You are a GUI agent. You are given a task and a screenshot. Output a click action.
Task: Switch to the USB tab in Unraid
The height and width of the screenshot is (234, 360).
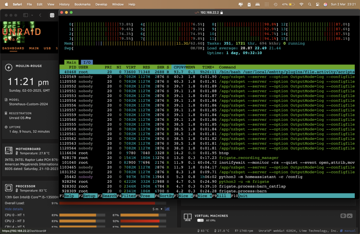pyautogui.click(x=47, y=48)
